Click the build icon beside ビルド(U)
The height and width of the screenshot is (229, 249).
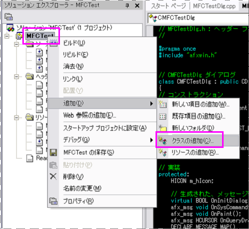[54, 43]
